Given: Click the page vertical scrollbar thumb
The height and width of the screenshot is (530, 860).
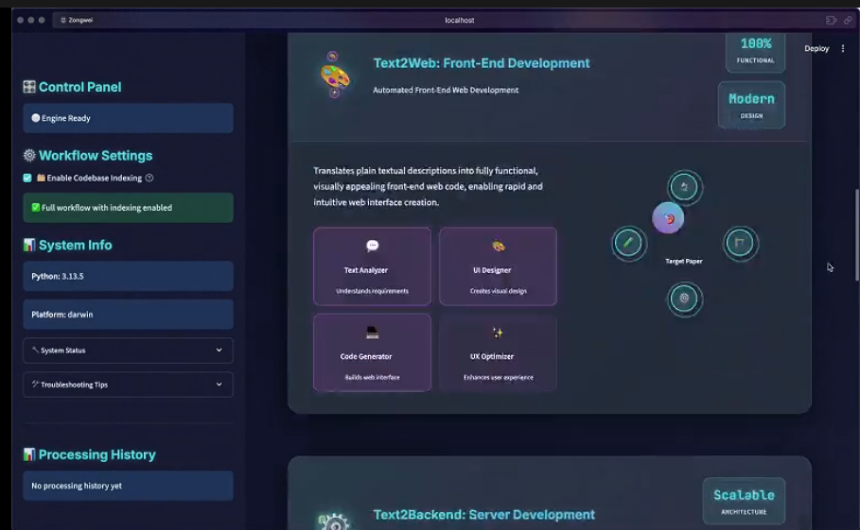Looking at the screenshot, I should 857,235.
